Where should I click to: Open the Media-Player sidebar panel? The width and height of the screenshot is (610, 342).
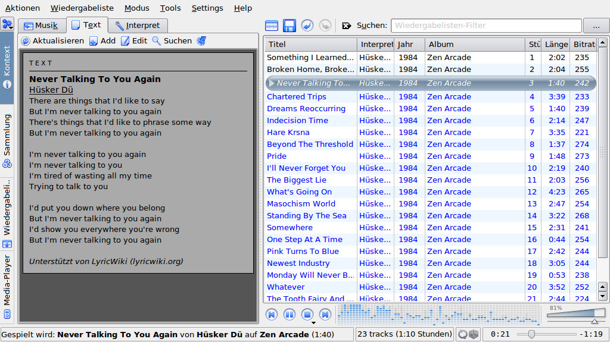(x=7, y=287)
